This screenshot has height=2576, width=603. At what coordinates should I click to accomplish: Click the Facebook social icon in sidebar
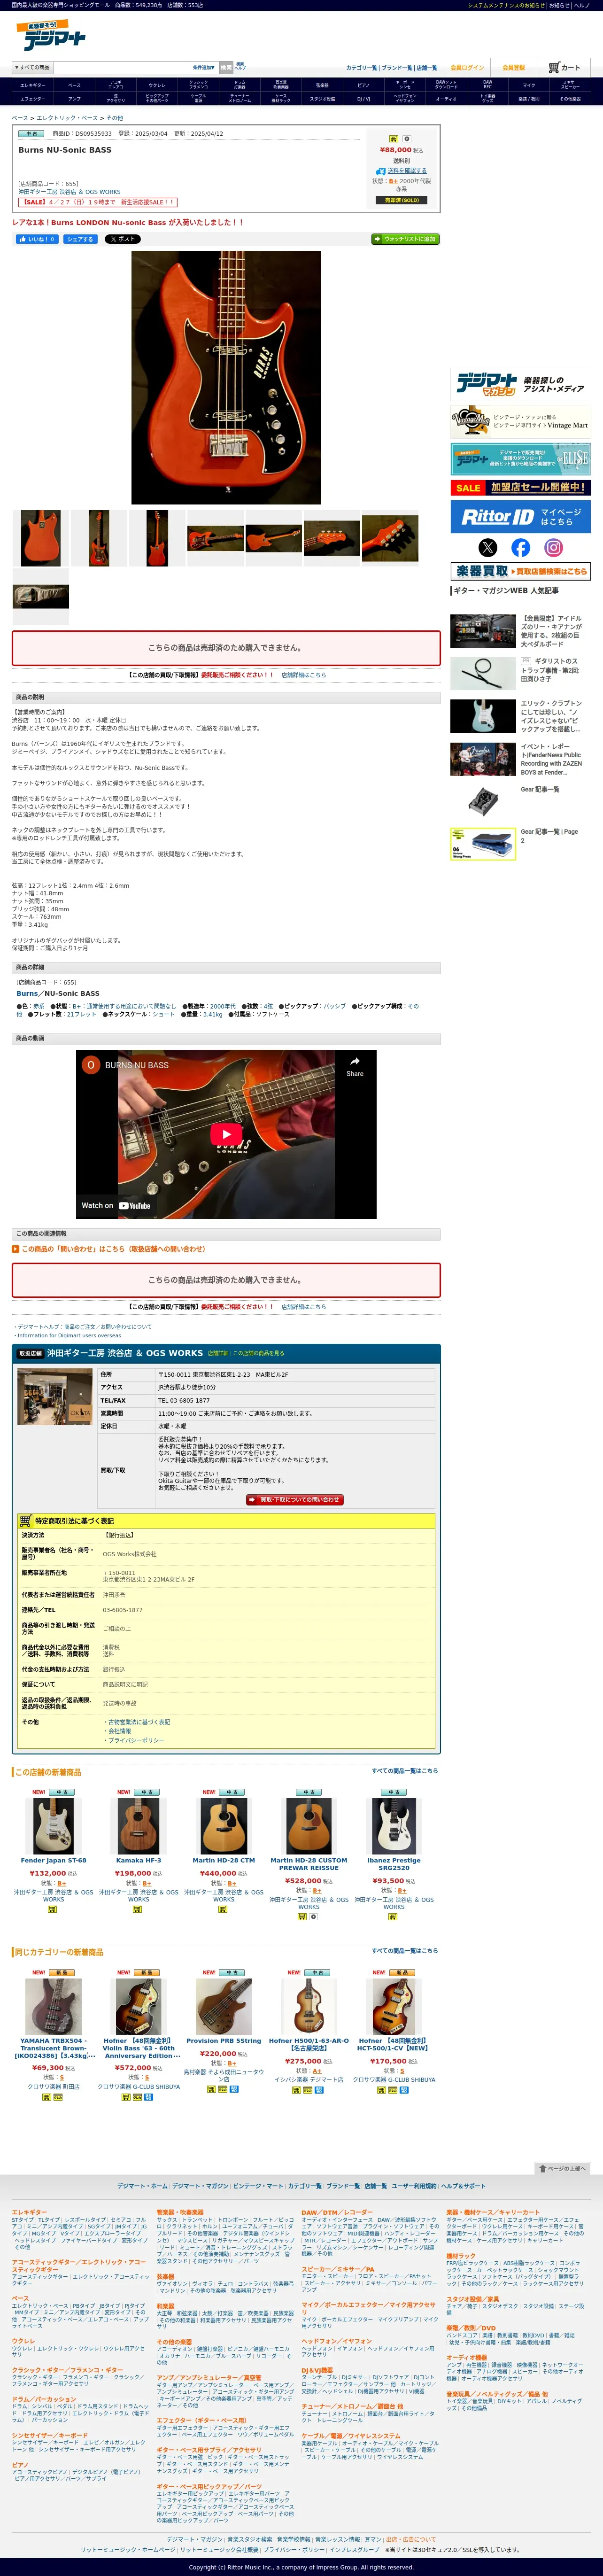pyautogui.click(x=520, y=547)
